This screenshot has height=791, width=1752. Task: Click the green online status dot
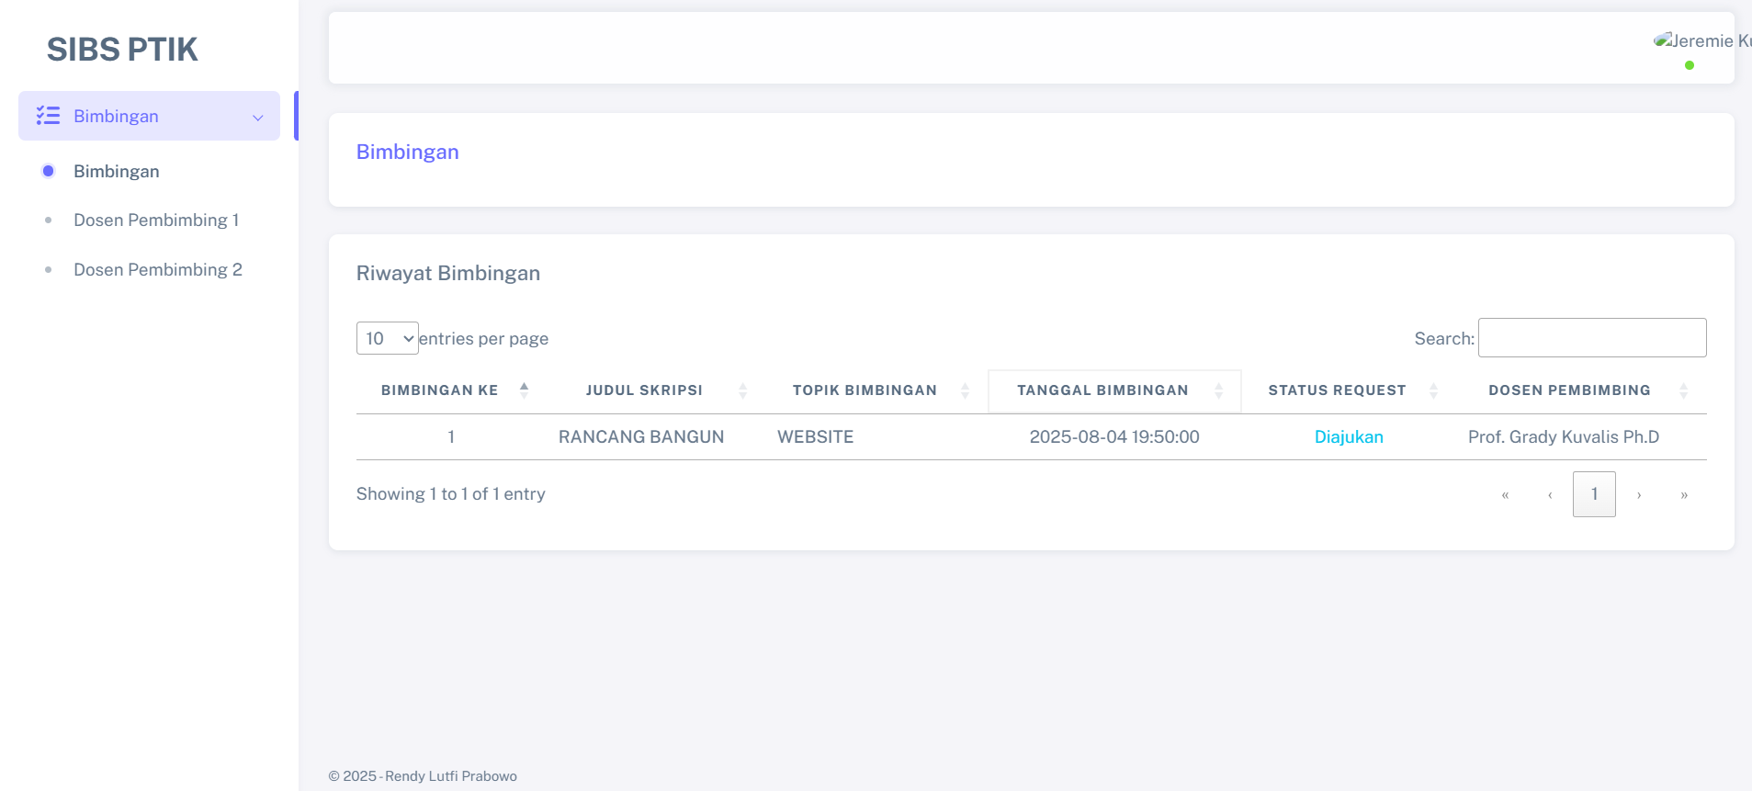click(1690, 65)
